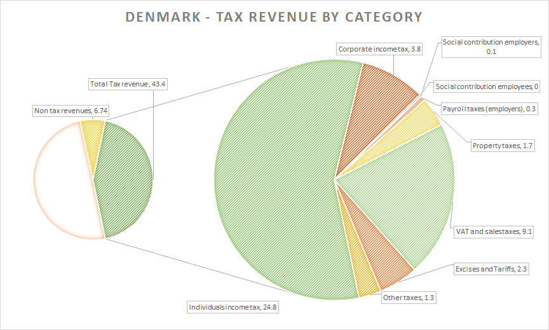Click the Social contribution employees label
Image resolution: width=549 pixels, height=330 pixels.
coord(487,86)
